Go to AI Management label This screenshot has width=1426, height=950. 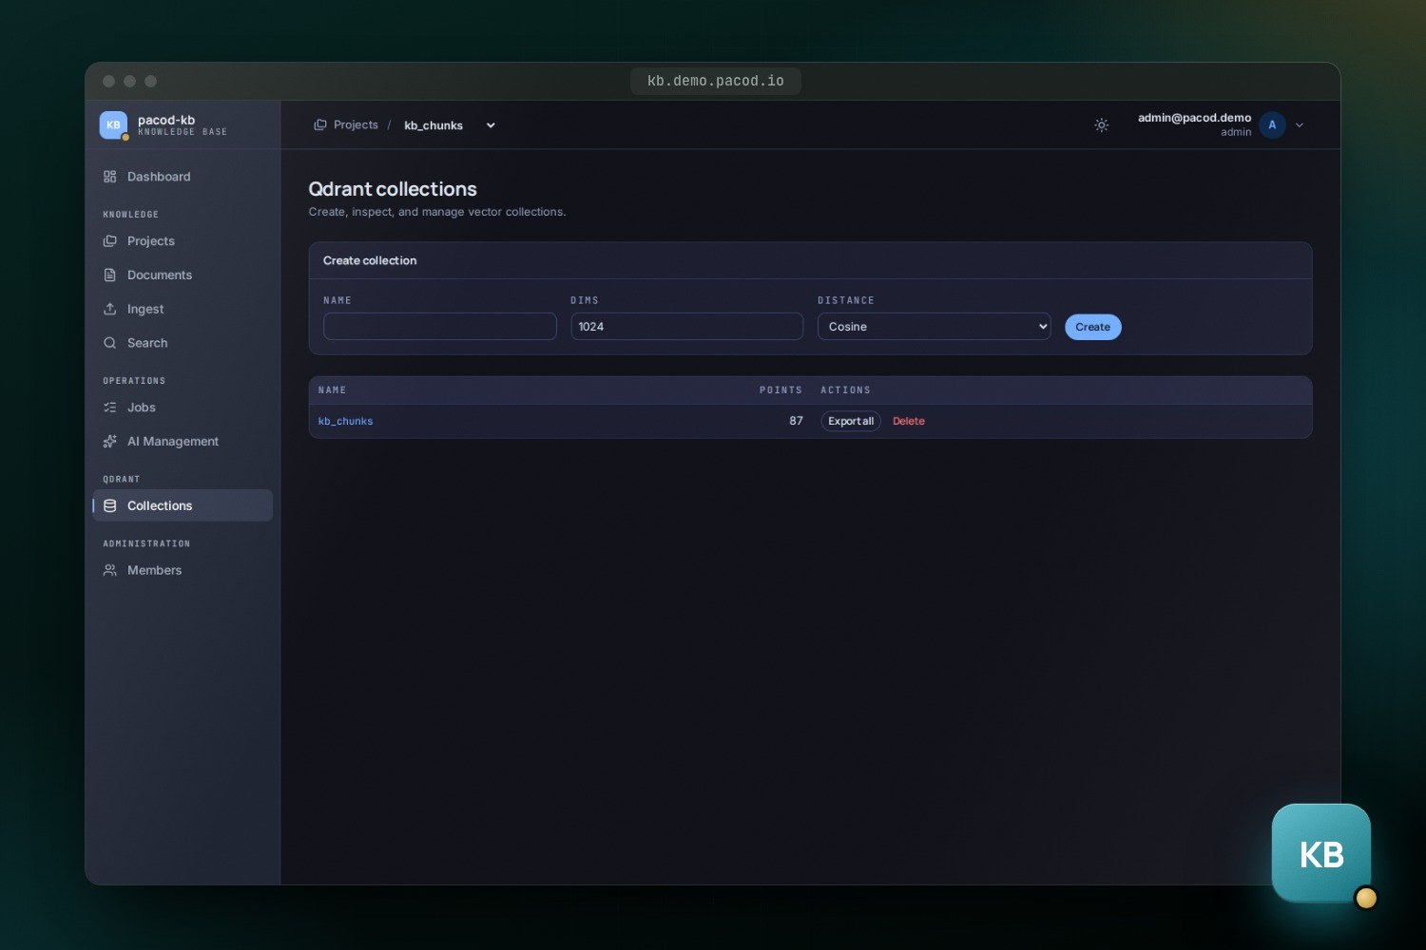[x=173, y=442]
